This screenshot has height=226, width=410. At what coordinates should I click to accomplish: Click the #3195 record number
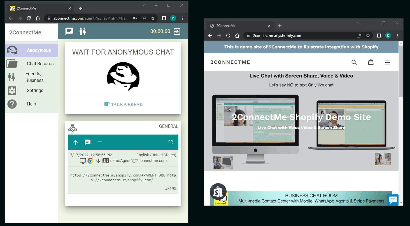(x=171, y=189)
